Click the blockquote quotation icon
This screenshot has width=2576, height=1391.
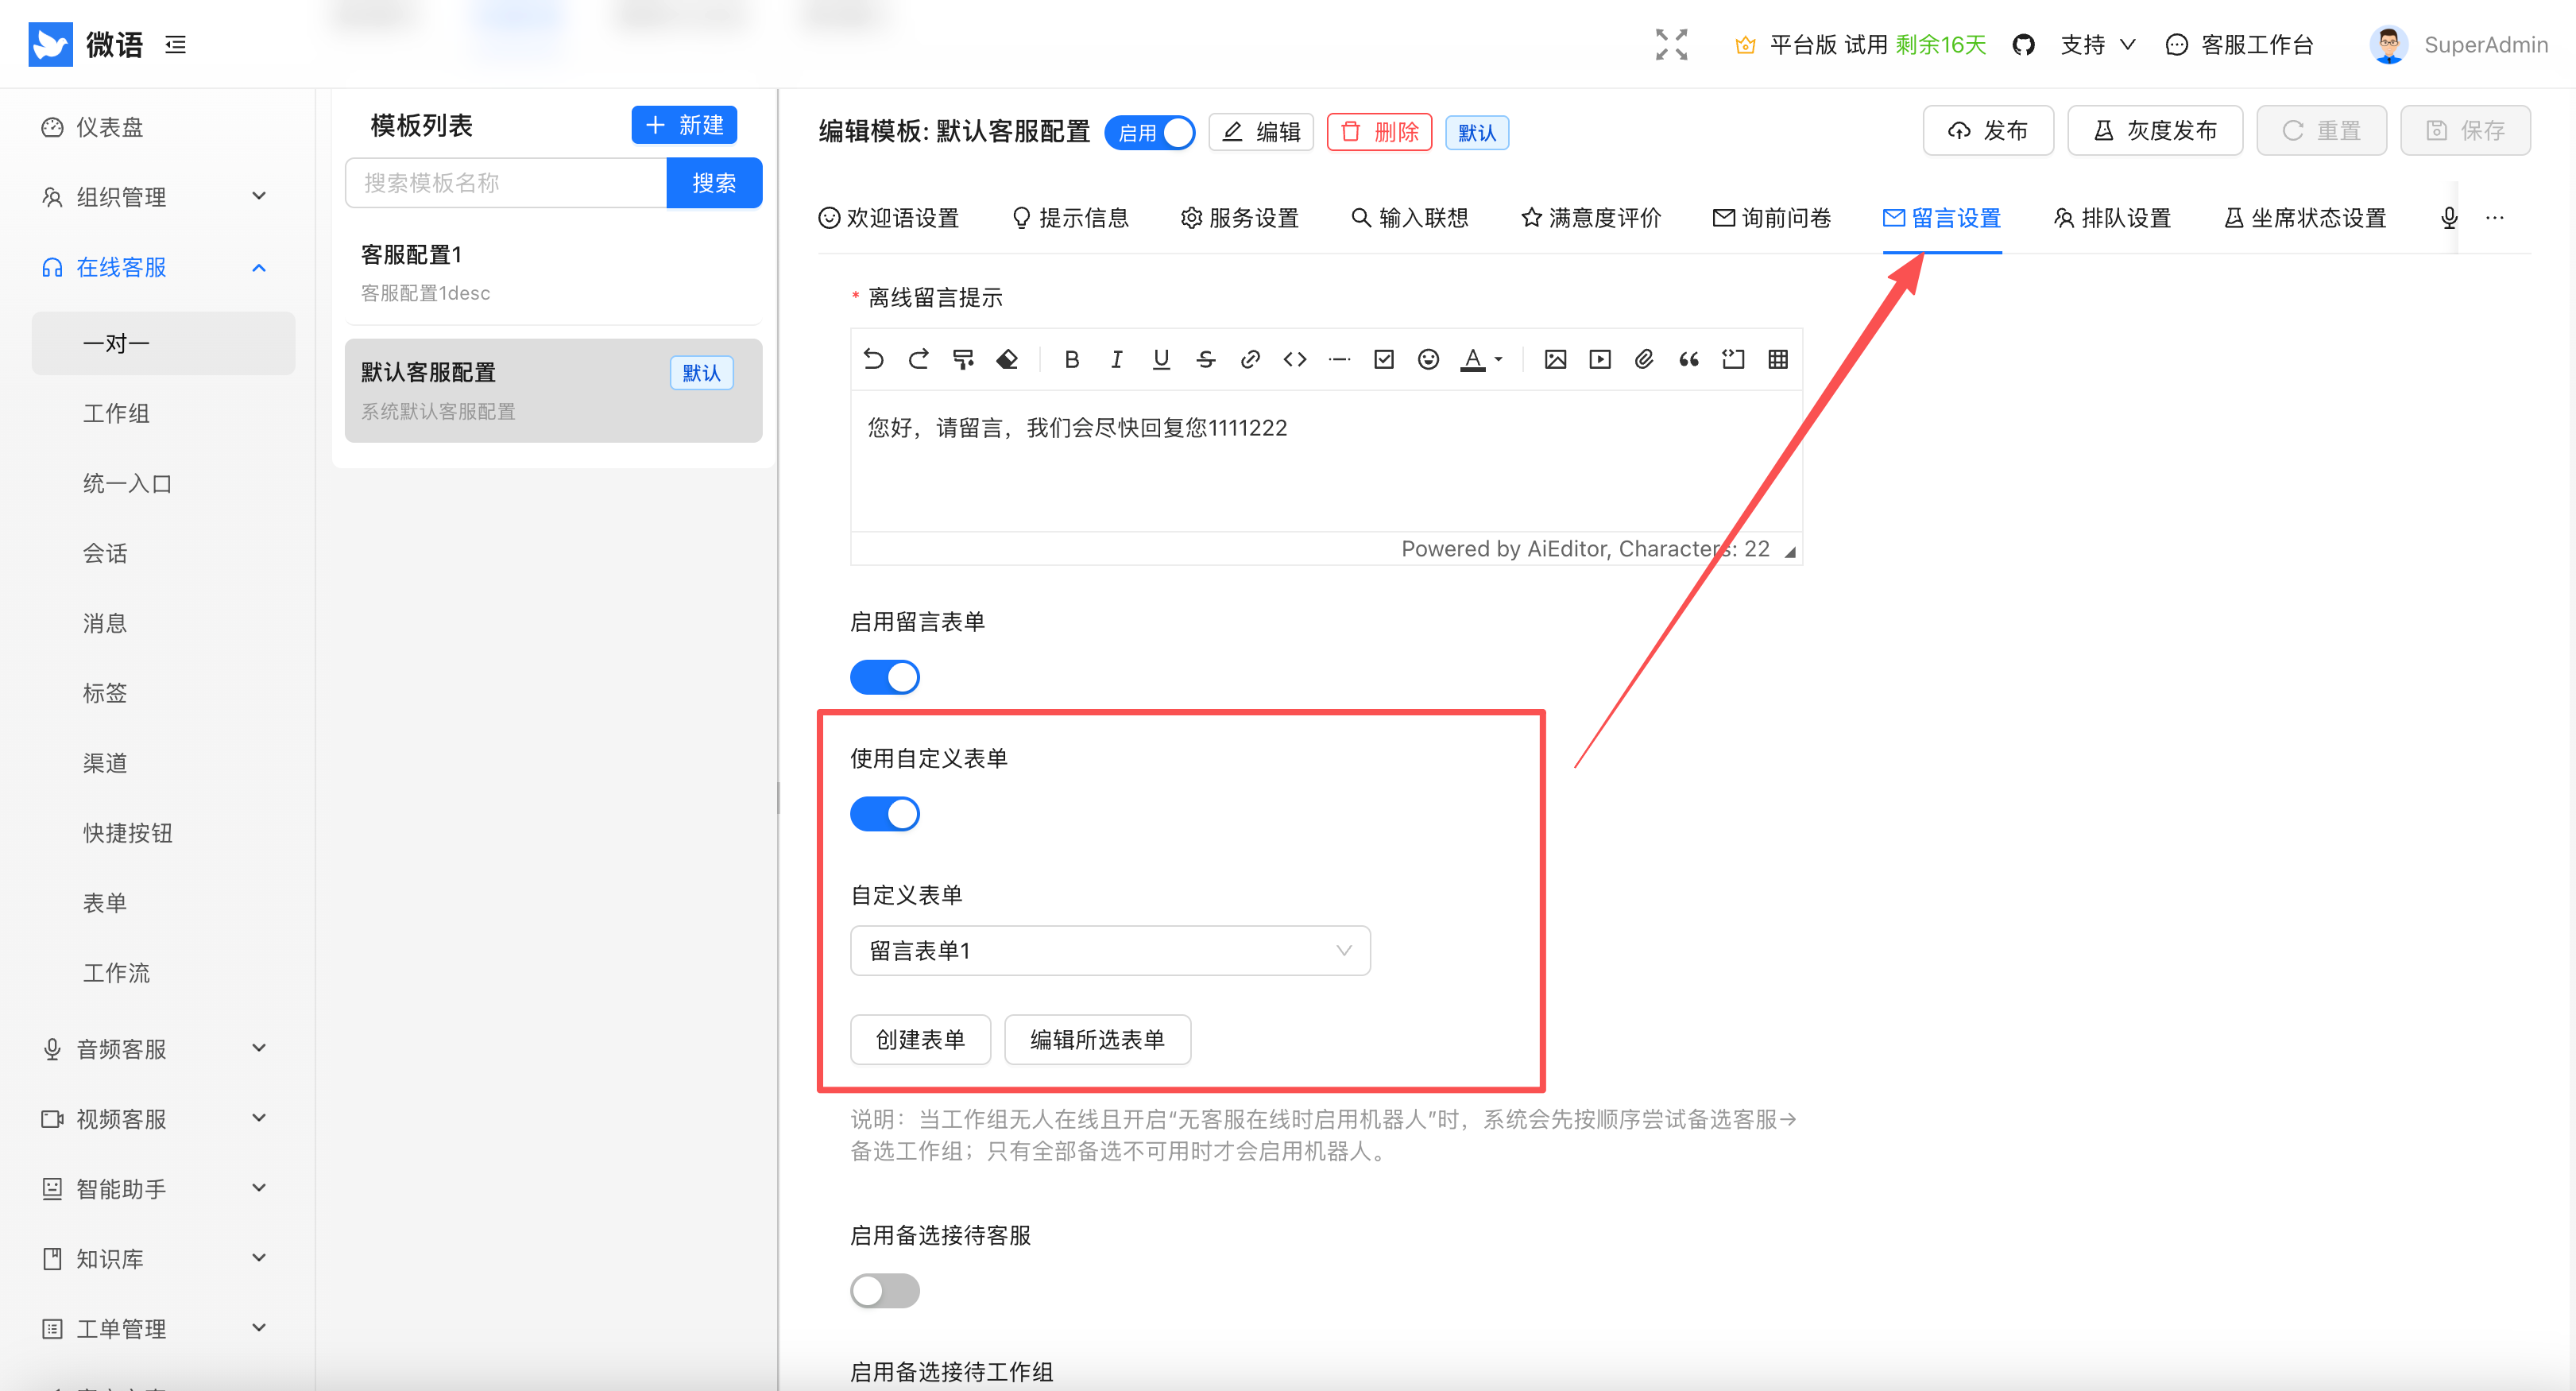pos(1689,359)
